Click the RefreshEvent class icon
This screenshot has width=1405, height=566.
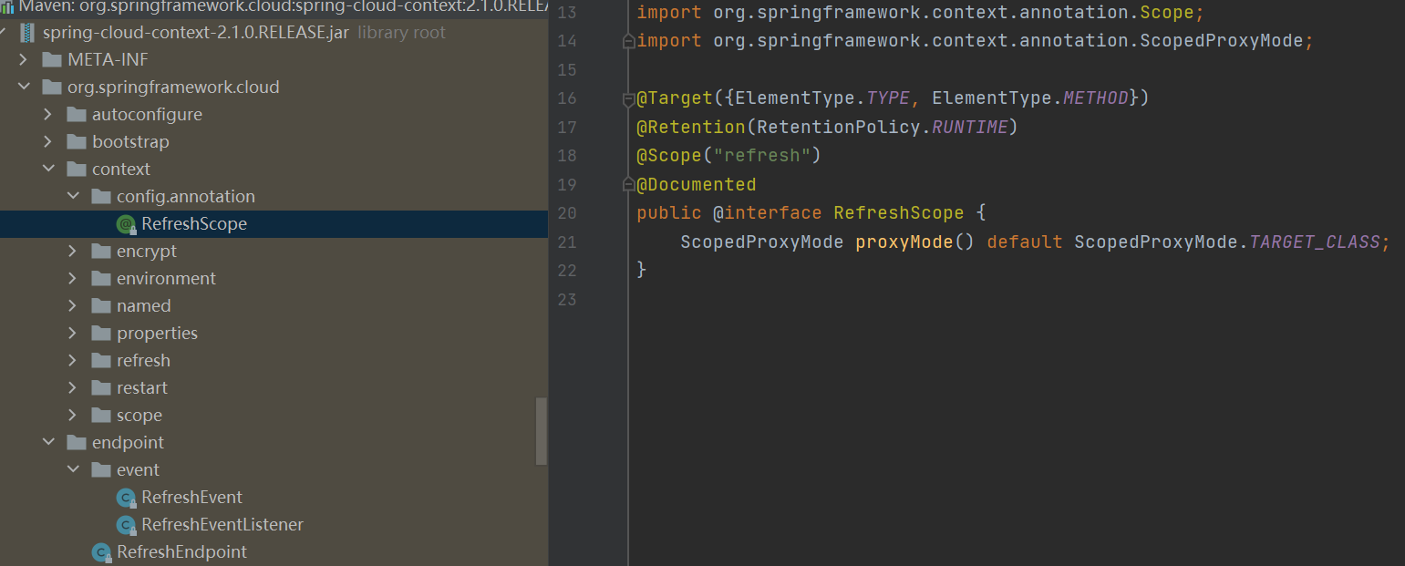[x=127, y=498]
